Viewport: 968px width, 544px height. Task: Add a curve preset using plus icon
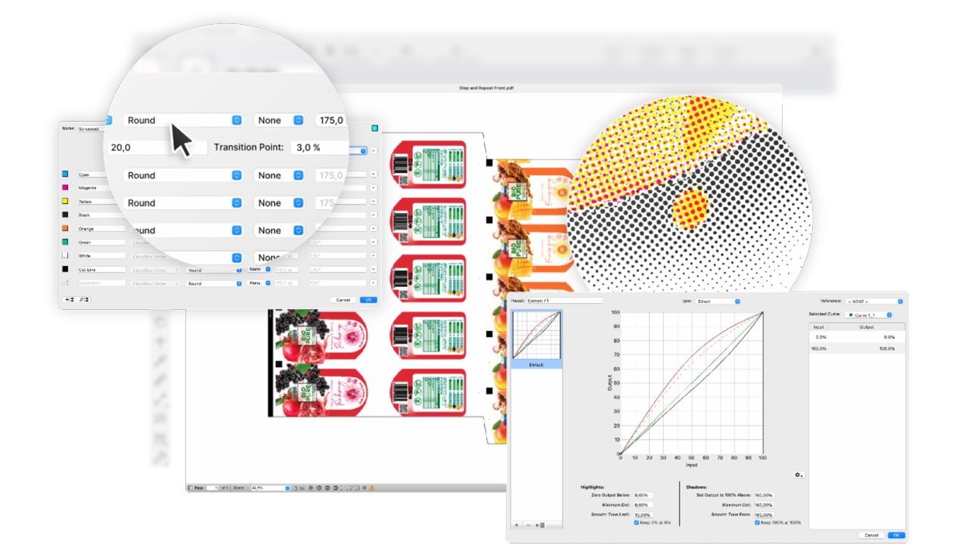(x=517, y=524)
